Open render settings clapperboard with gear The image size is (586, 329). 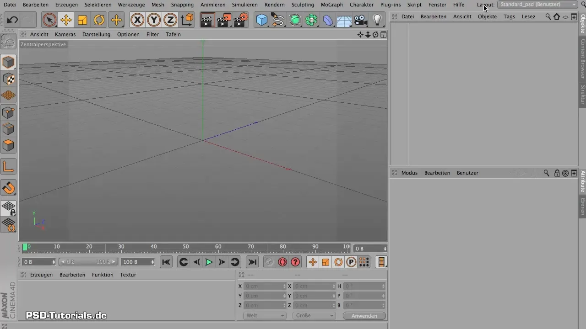pyautogui.click(x=241, y=20)
